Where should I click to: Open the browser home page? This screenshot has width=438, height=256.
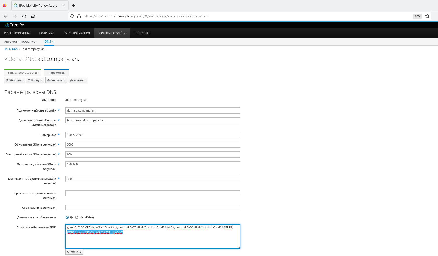point(33,16)
